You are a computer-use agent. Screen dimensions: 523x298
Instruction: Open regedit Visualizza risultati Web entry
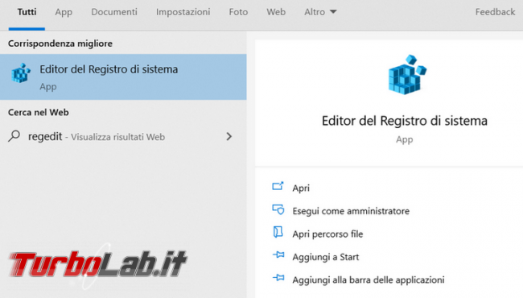(123, 136)
